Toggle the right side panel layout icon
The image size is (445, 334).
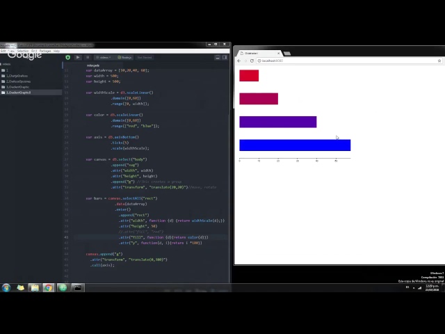coord(225,57)
